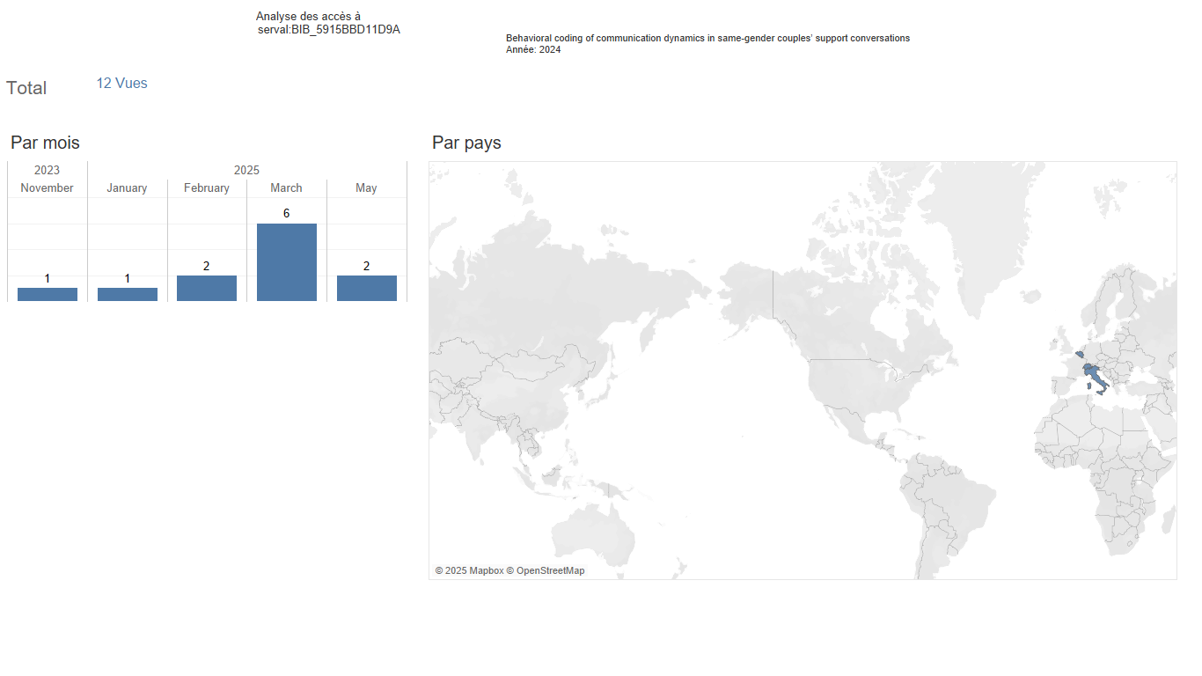The image size is (1202, 676).
Task: Click the 'February' month header
Action: pos(207,188)
